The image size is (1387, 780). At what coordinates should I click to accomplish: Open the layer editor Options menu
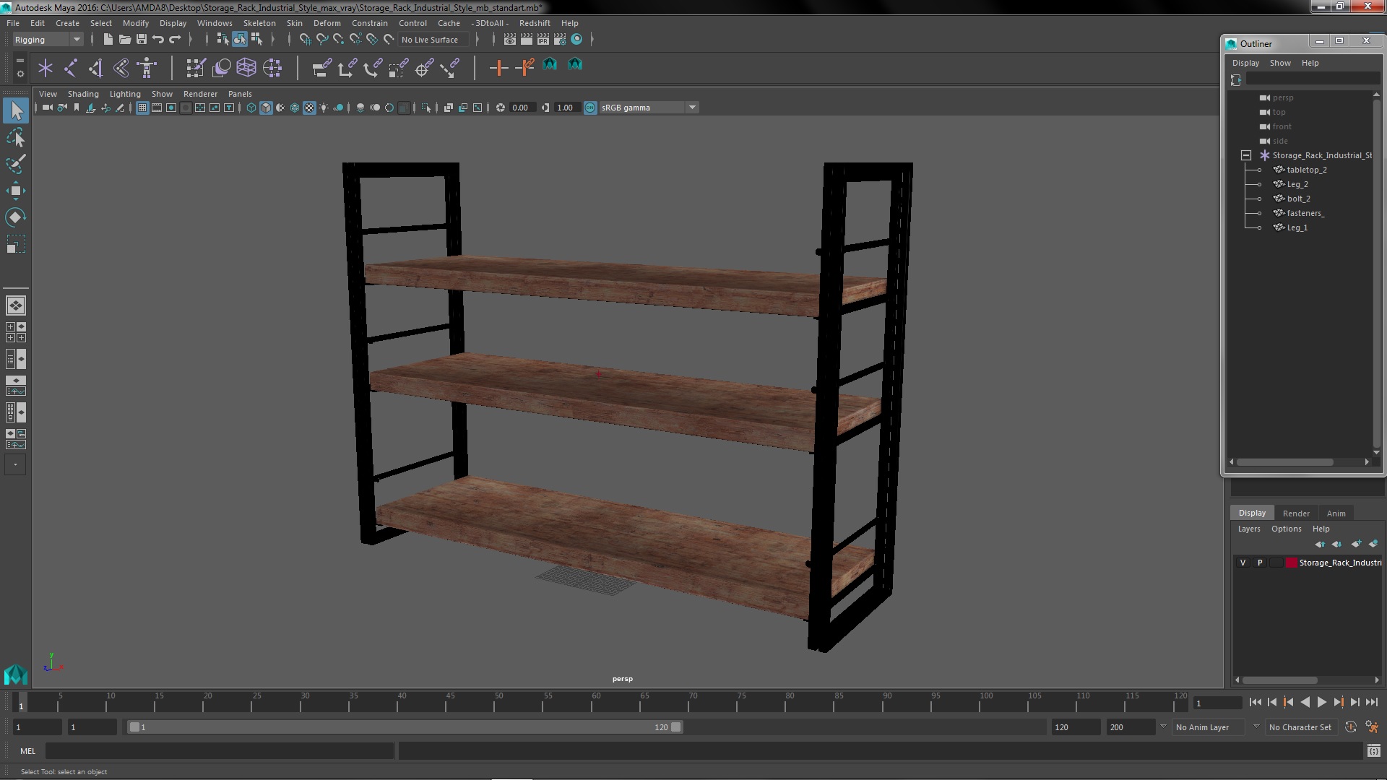point(1286,529)
